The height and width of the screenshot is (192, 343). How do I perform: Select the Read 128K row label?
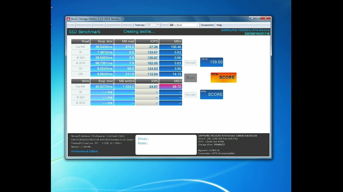pos(80,74)
